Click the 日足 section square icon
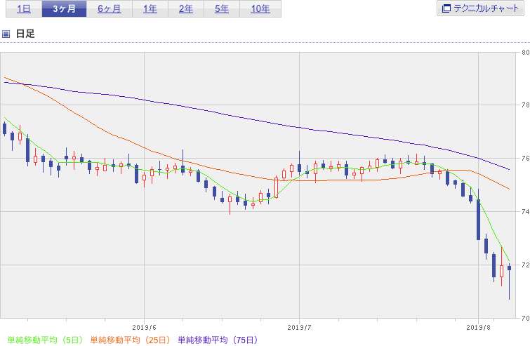Viewport: 530px width, 346px height. 6,34
